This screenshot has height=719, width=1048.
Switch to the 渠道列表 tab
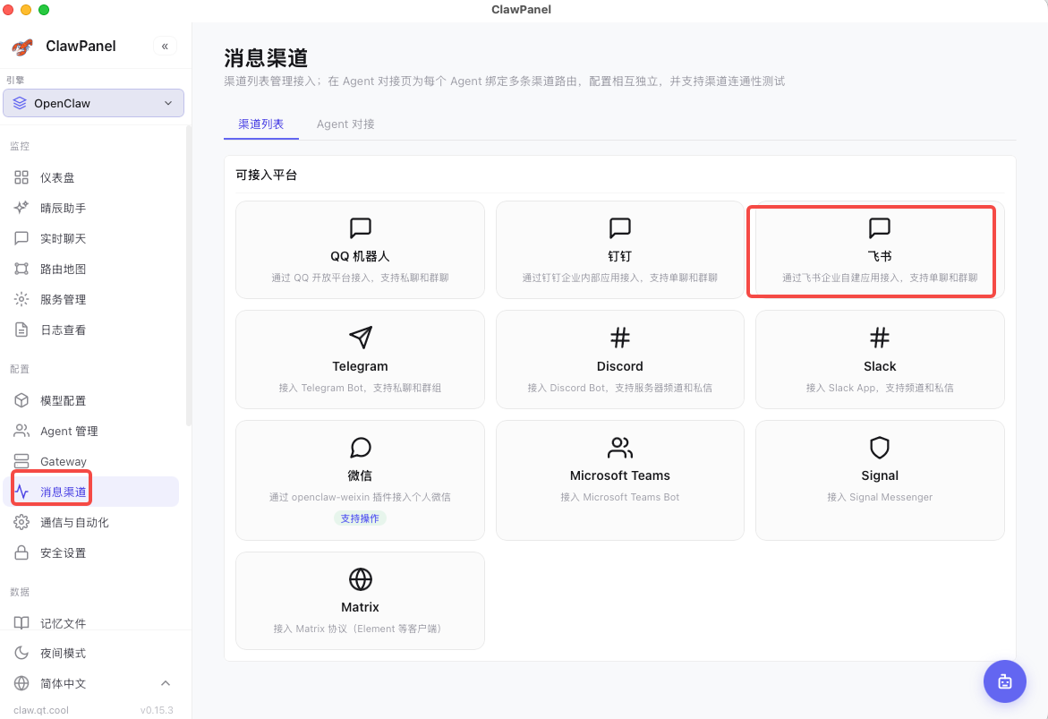[260, 124]
